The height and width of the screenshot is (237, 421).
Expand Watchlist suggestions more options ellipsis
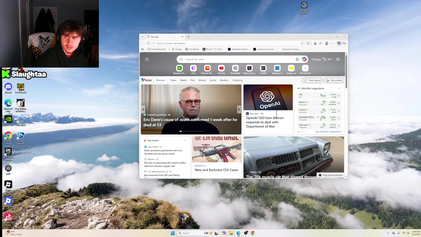339,88
